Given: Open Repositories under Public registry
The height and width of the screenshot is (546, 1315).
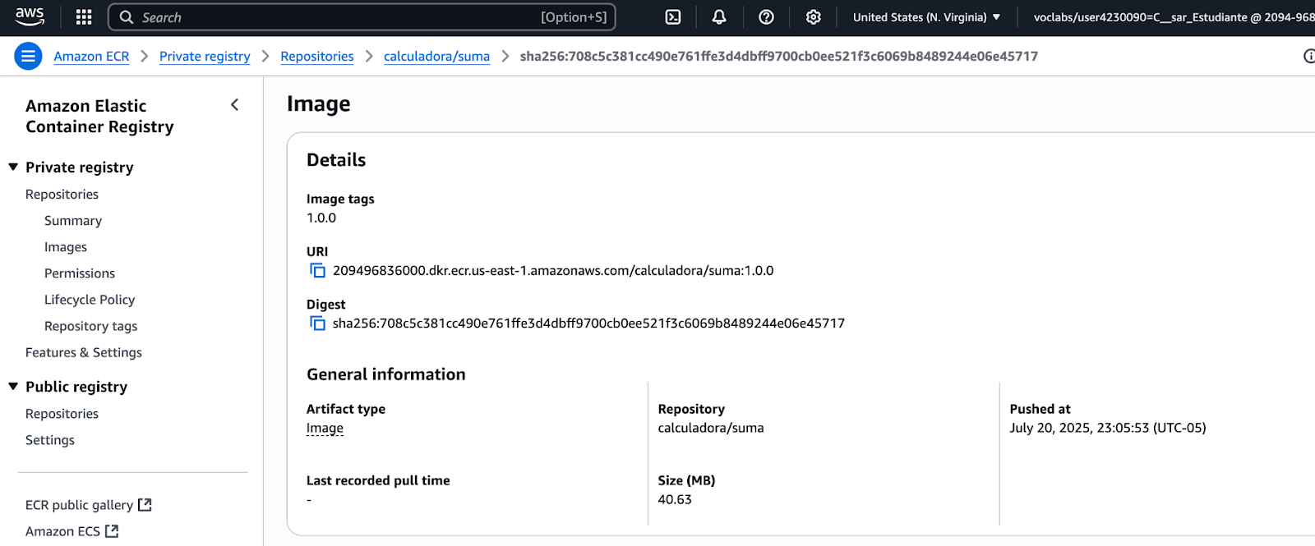Looking at the screenshot, I should pos(62,413).
